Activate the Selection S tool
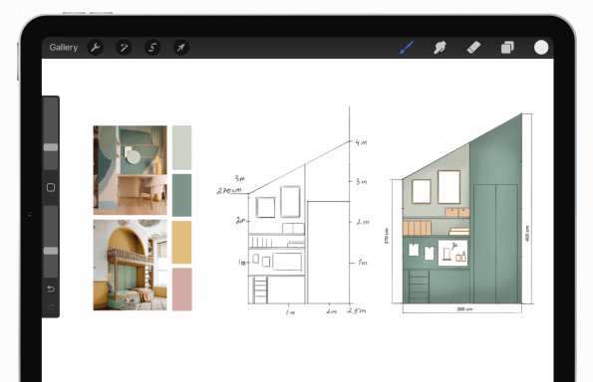This screenshot has width=593, height=382. tap(152, 48)
